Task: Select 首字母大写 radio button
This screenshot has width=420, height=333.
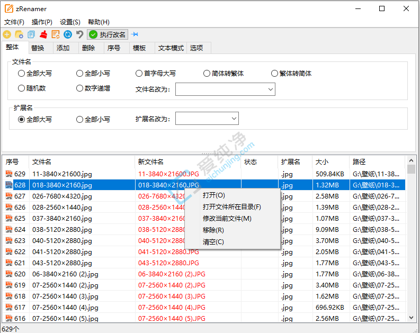Action: pos(156,74)
